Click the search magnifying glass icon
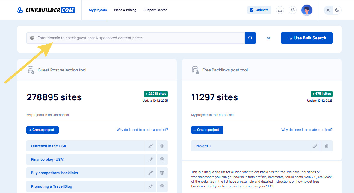 click(250, 38)
